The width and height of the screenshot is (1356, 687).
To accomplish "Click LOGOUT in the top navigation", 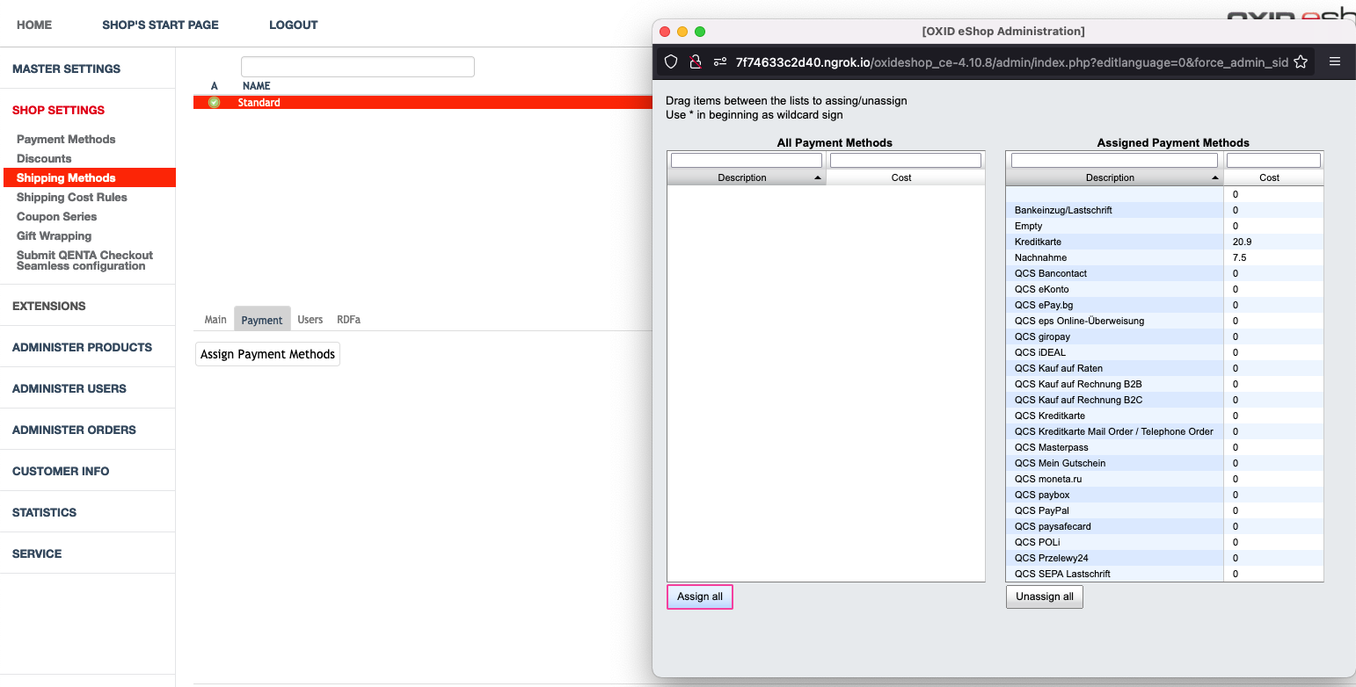I will (x=294, y=25).
